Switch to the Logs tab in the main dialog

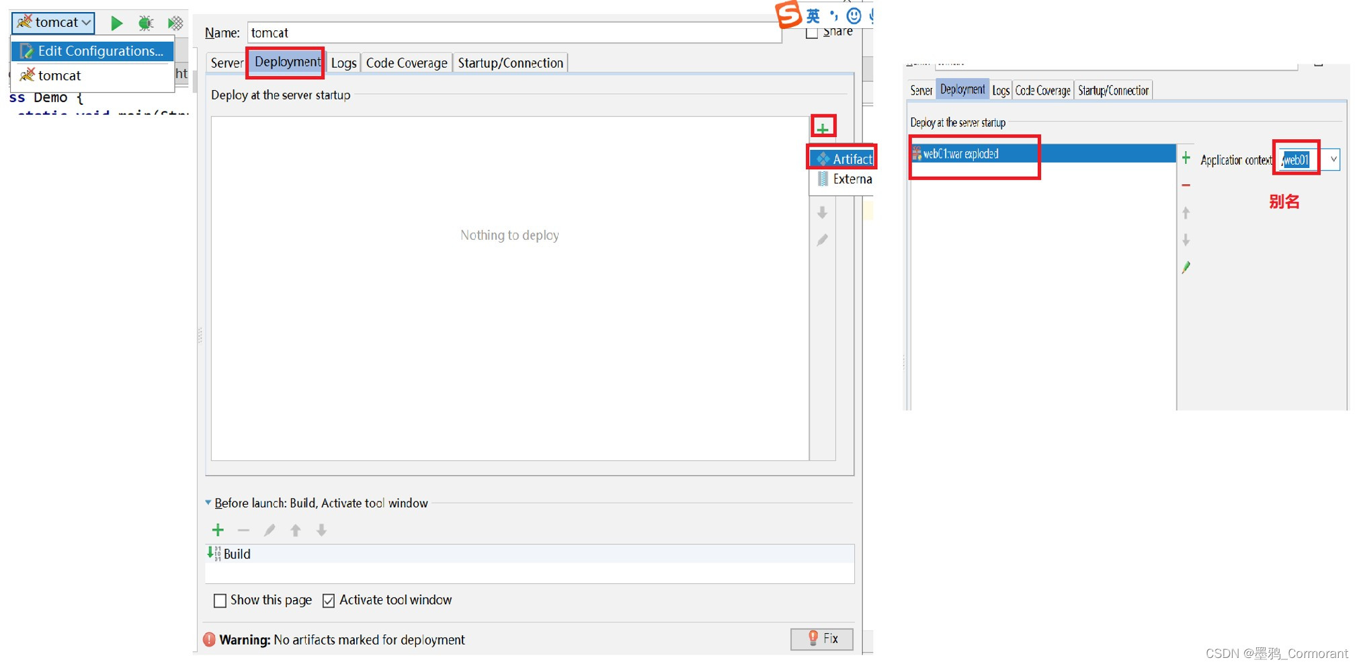pos(343,63)
